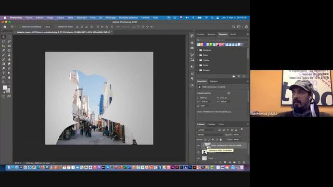333x187 pixels.
Task: Open the Brushes collapsed panel icon
Action: pos(192,55)
